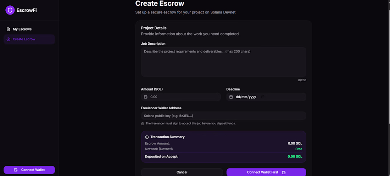Open date picker via small calendar icon
This screenshot has width=390, height=176.
pyautogui.click(x=263, y=97)
